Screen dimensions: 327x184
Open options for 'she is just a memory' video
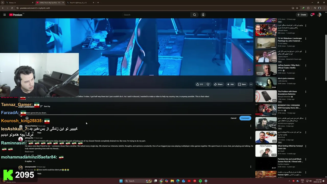coord(306,79)
